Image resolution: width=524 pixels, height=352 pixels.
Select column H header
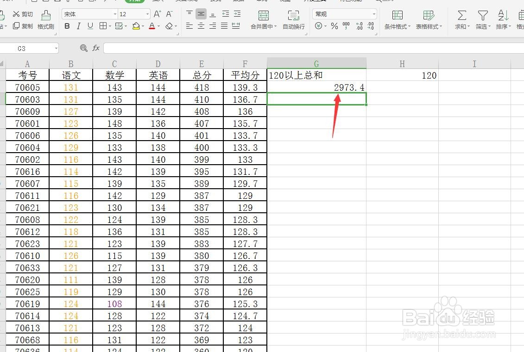402,63
